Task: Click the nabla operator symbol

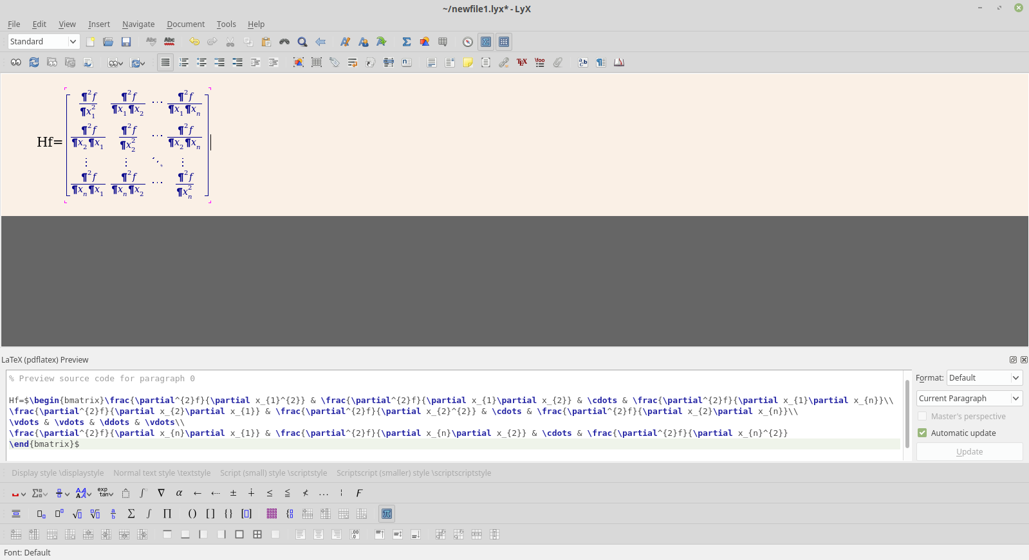Action: pos(162,493)
